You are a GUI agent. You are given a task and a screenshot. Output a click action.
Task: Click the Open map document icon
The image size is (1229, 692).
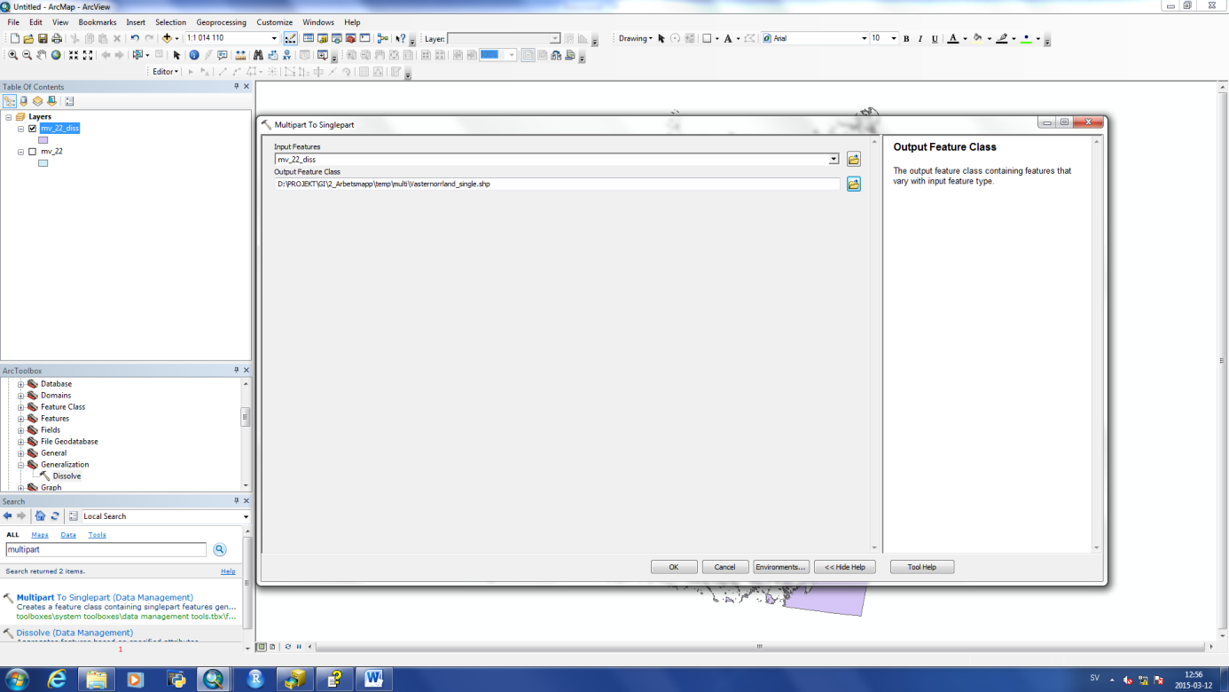(x=28, y=38)
